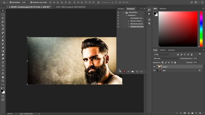The height and width of the screenshot is (115, 205).
Task: Click the Opacity value field 100%
Action: 195,58
